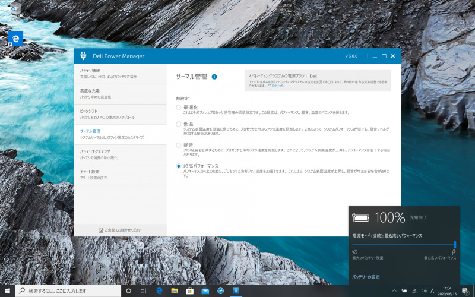Click the サーマル管理 page heading
The height and width of the screenshot is (297, 475).
coord(191,77)
